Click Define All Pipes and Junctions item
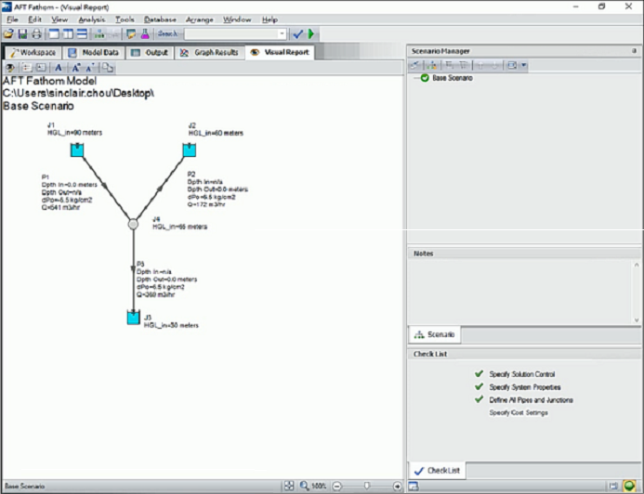The height and width of the screenshot is (494, 644). click(x=531, y=400)
